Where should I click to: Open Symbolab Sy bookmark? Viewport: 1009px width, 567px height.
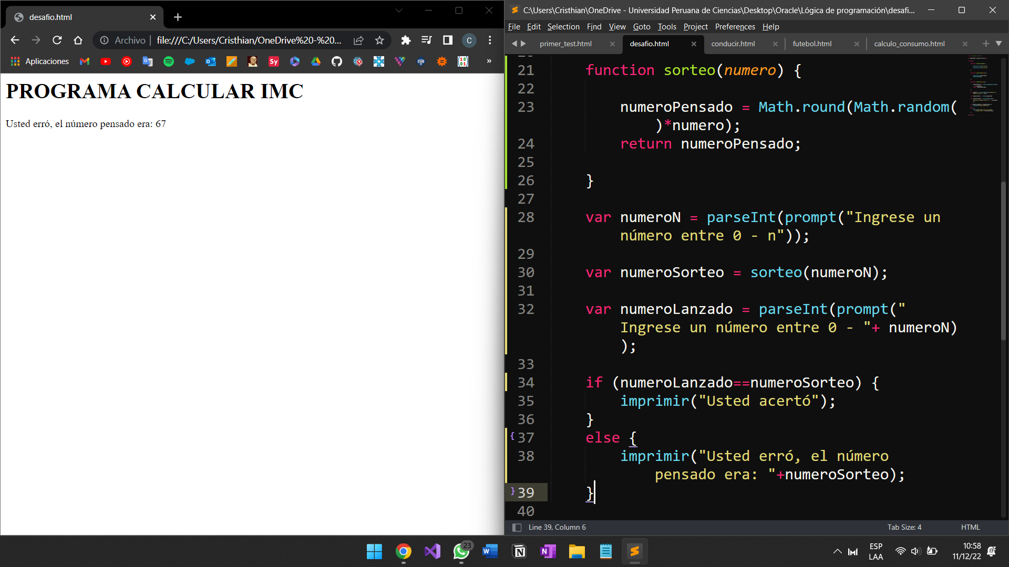tap(274, 61)
